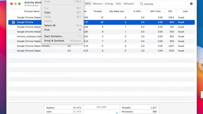The width and height of the screenshot is (203, 114).
Task: Zoom the Activity Monitor window
Action: [19, 4]
